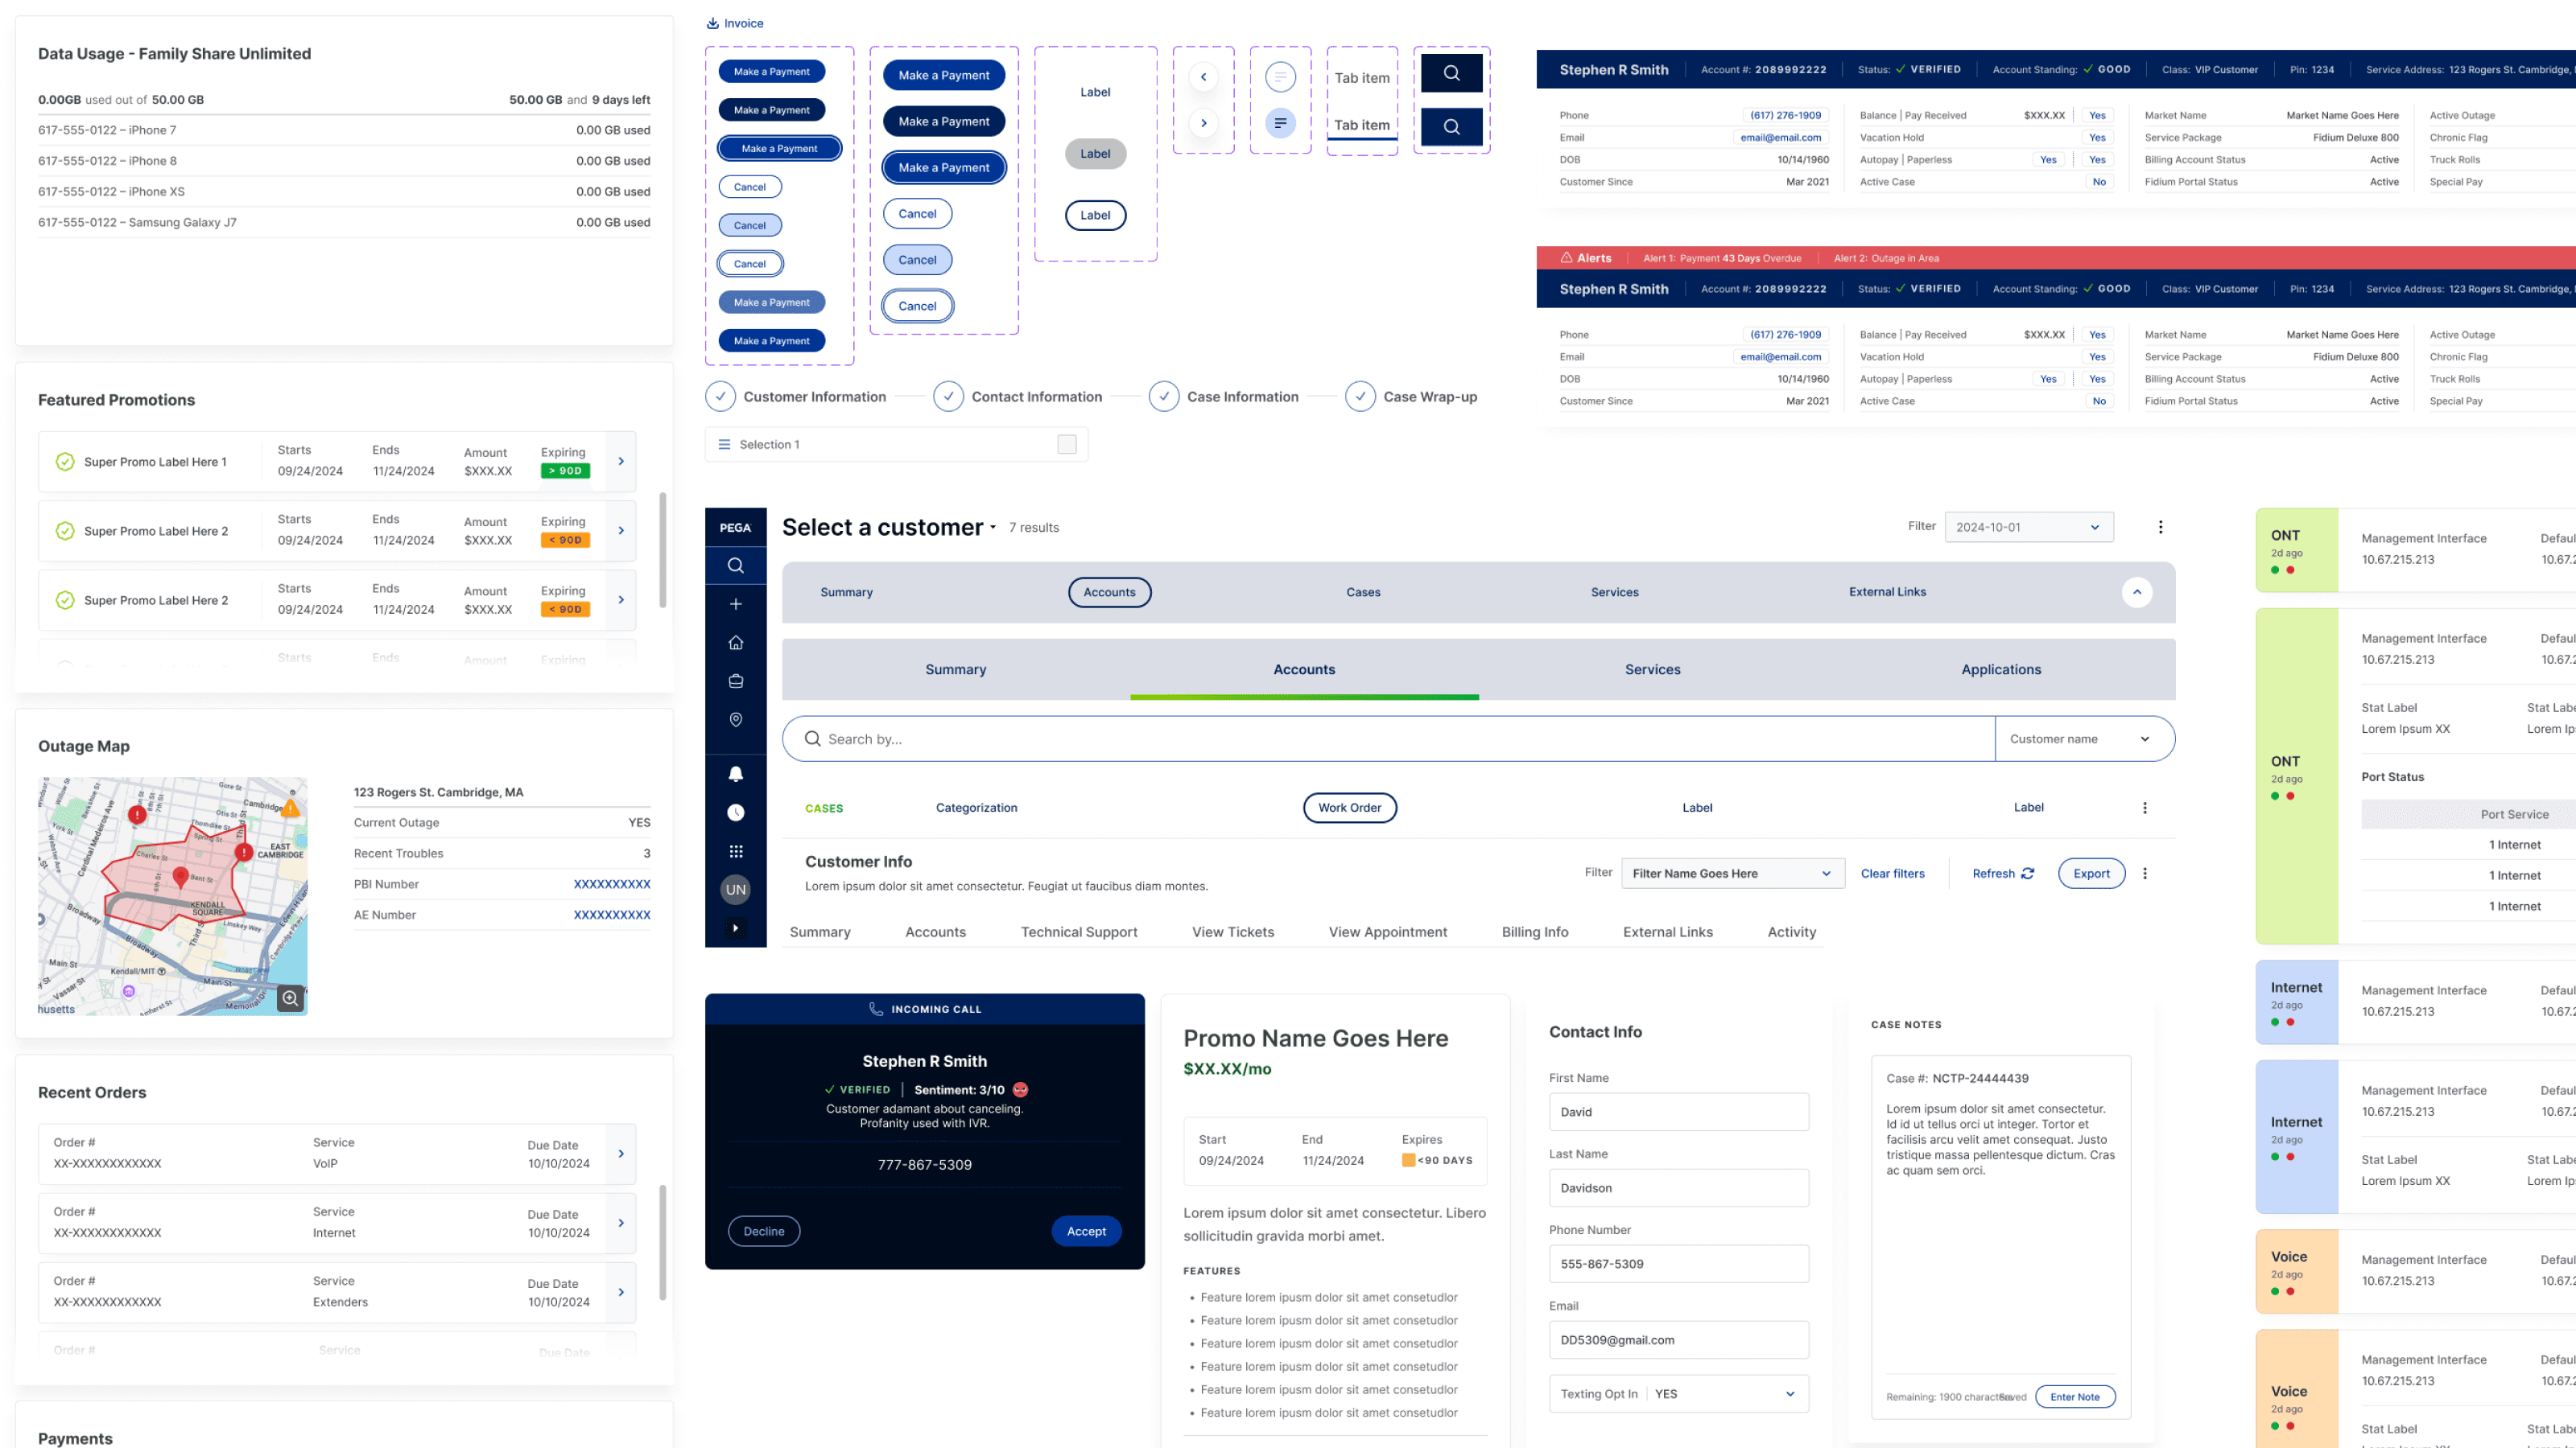Decline the incoming call
Screen dimensions: 2576x1448
[763, 1231]
